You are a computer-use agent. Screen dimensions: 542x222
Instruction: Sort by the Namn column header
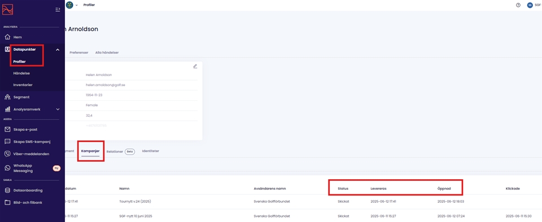124,189
